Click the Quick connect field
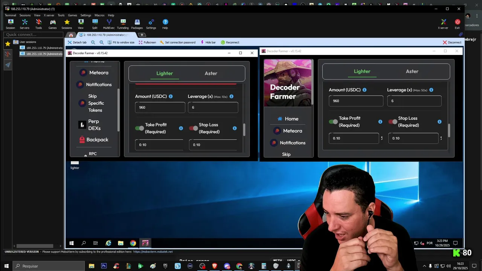 coord(34,35)
